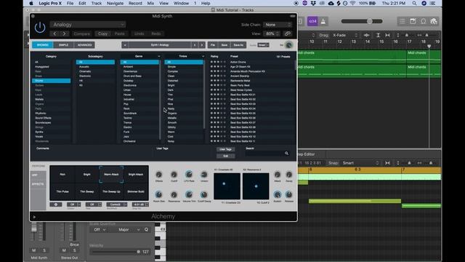Click the plug-in link chain icon
465x262 pixels.
[x=288, y=33]
